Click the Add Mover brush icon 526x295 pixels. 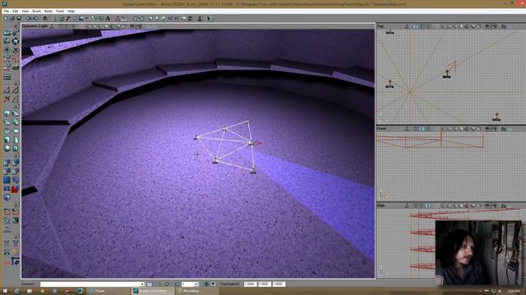coord(7,189)
